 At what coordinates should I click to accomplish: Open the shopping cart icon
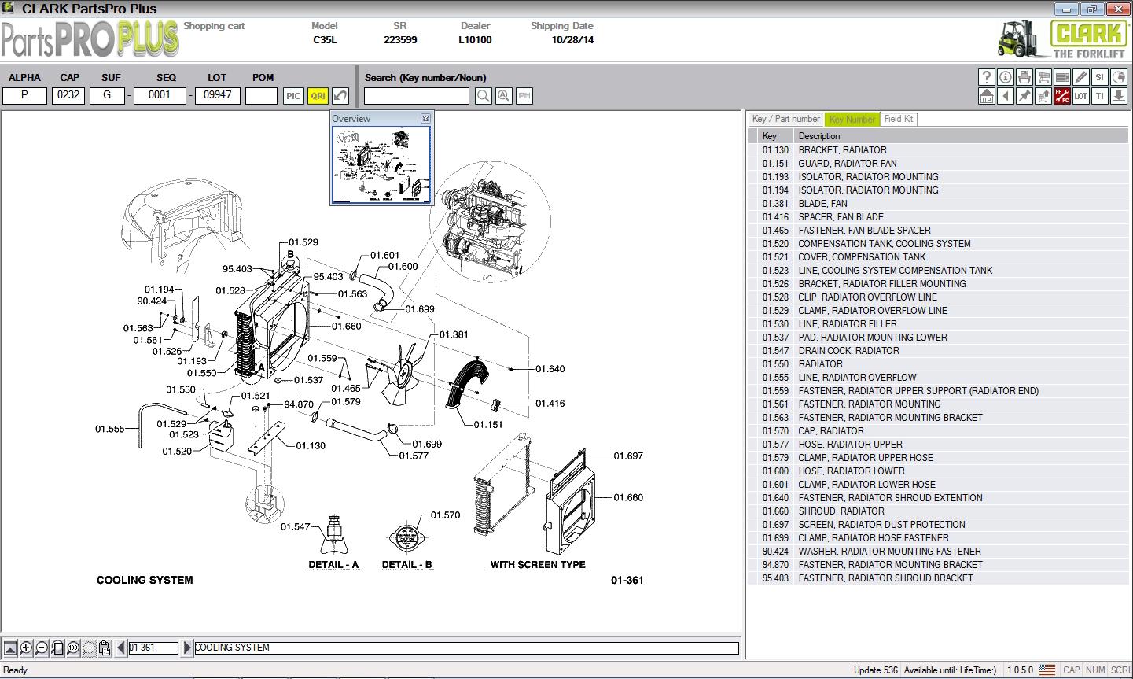point(1043,77)
